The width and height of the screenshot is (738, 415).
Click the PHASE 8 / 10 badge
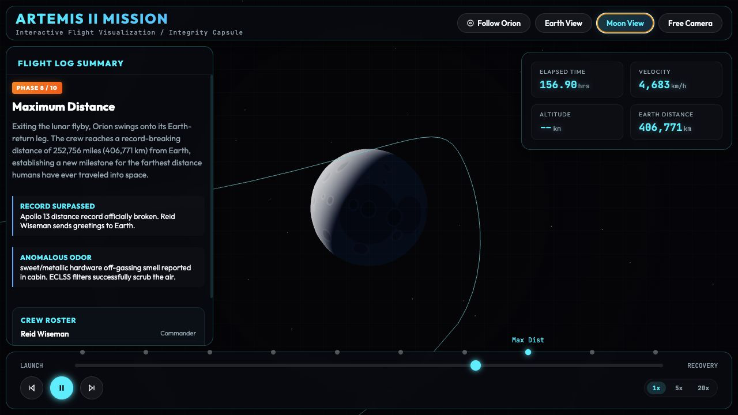37,88
